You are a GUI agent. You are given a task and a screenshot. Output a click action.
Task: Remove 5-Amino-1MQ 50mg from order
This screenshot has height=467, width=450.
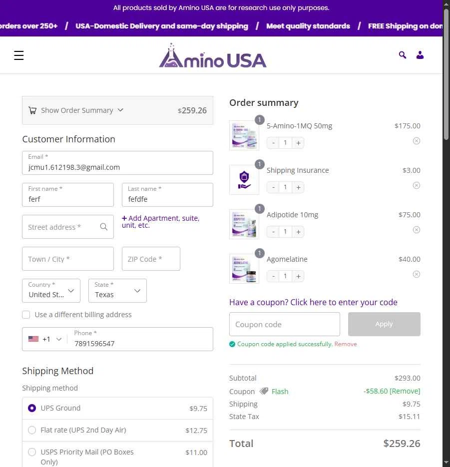417,141
